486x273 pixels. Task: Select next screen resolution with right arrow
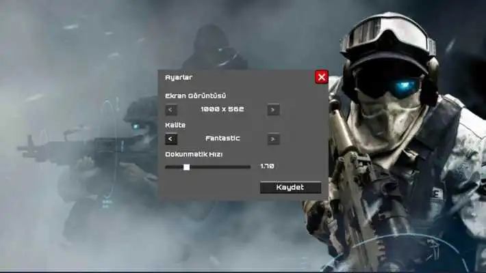click(273, 110)
